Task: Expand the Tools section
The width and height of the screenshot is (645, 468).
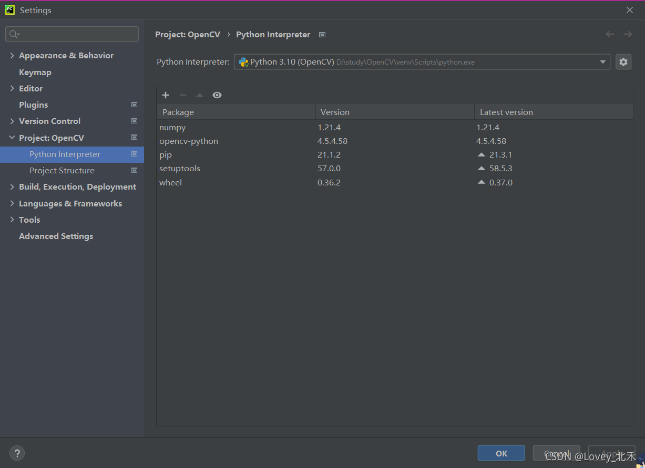Action: click(x=12, y=220)
